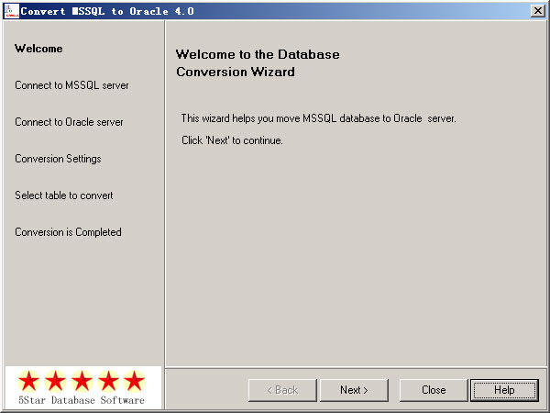
Task: Click the "Click 'Next' to continue" text
Action: (232, 140)
